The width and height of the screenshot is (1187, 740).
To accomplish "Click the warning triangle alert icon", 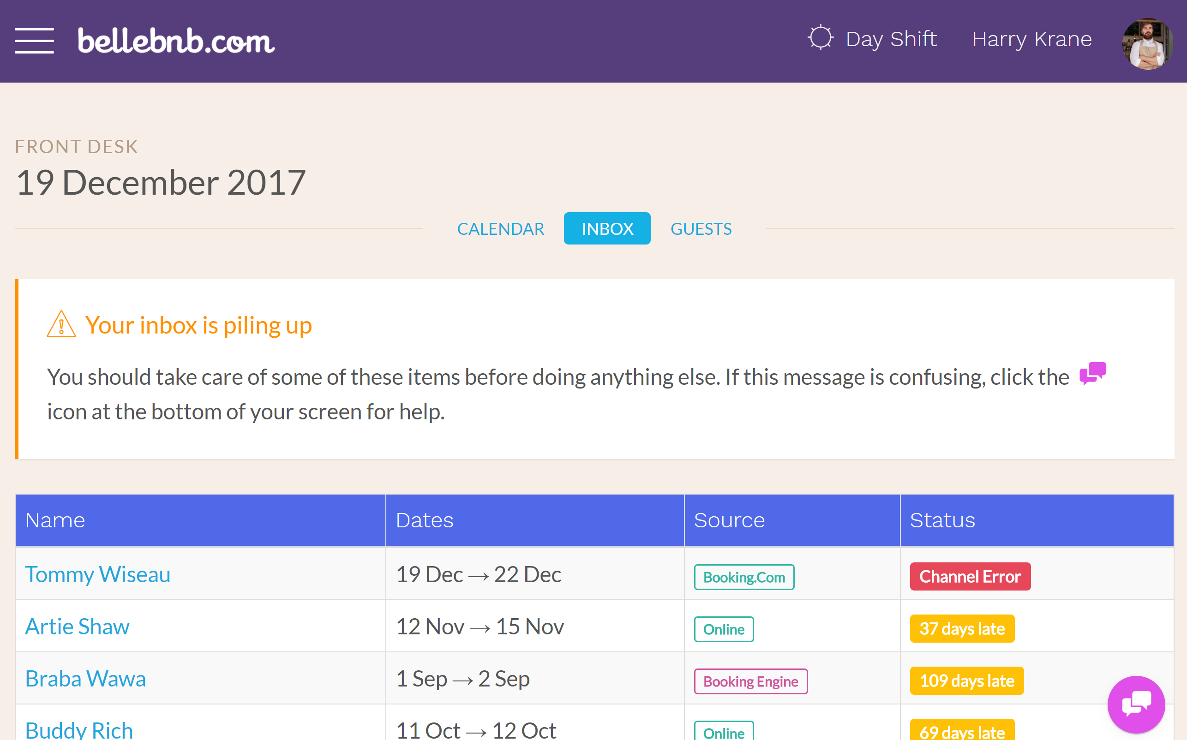I will pos(61,325).
